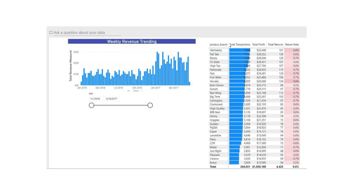Sort by the Return Rate column header
This screenshot has height=190, width=345.
292,44
